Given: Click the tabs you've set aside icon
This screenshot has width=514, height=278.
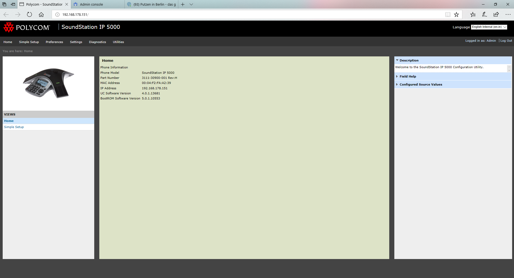Looking at the screenshot, I should 4,4.
